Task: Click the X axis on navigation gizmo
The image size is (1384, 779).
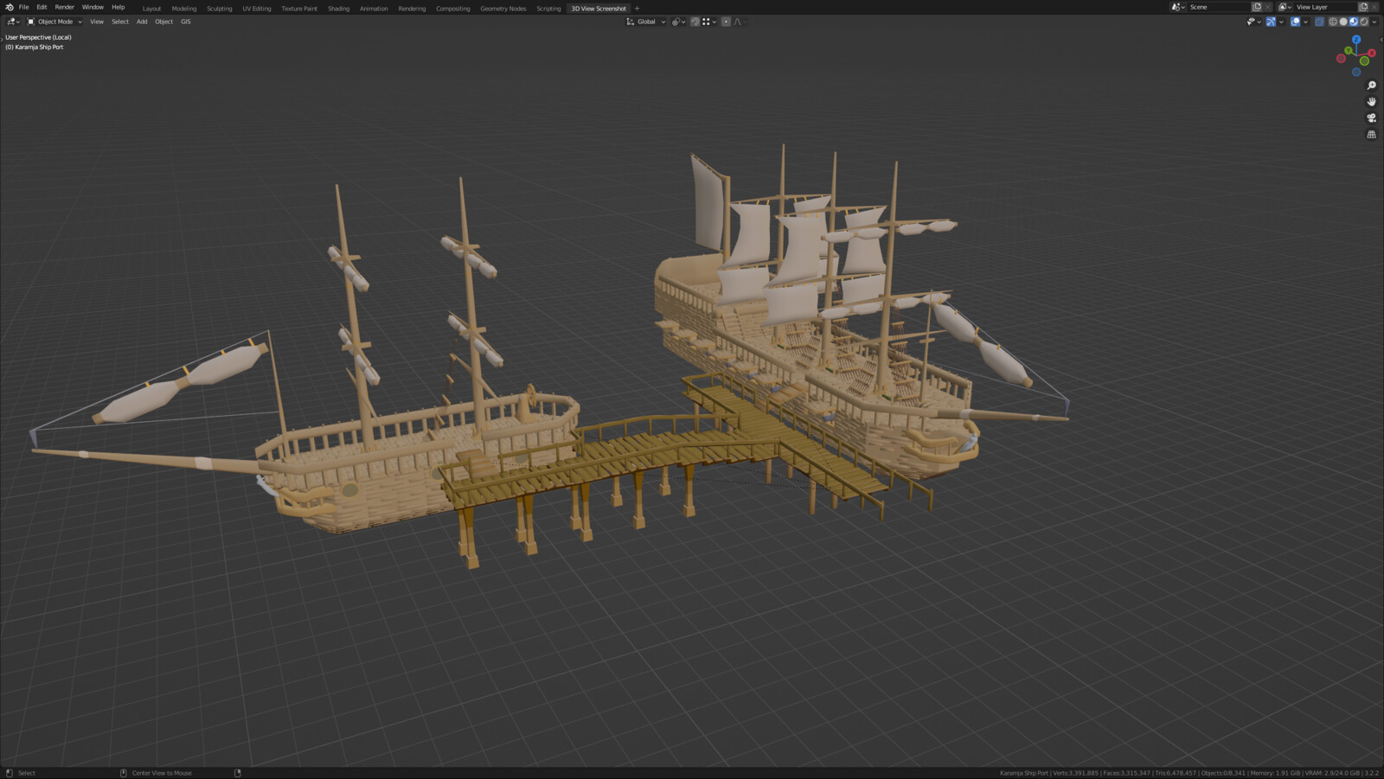Action: (x=1372, y=53)
